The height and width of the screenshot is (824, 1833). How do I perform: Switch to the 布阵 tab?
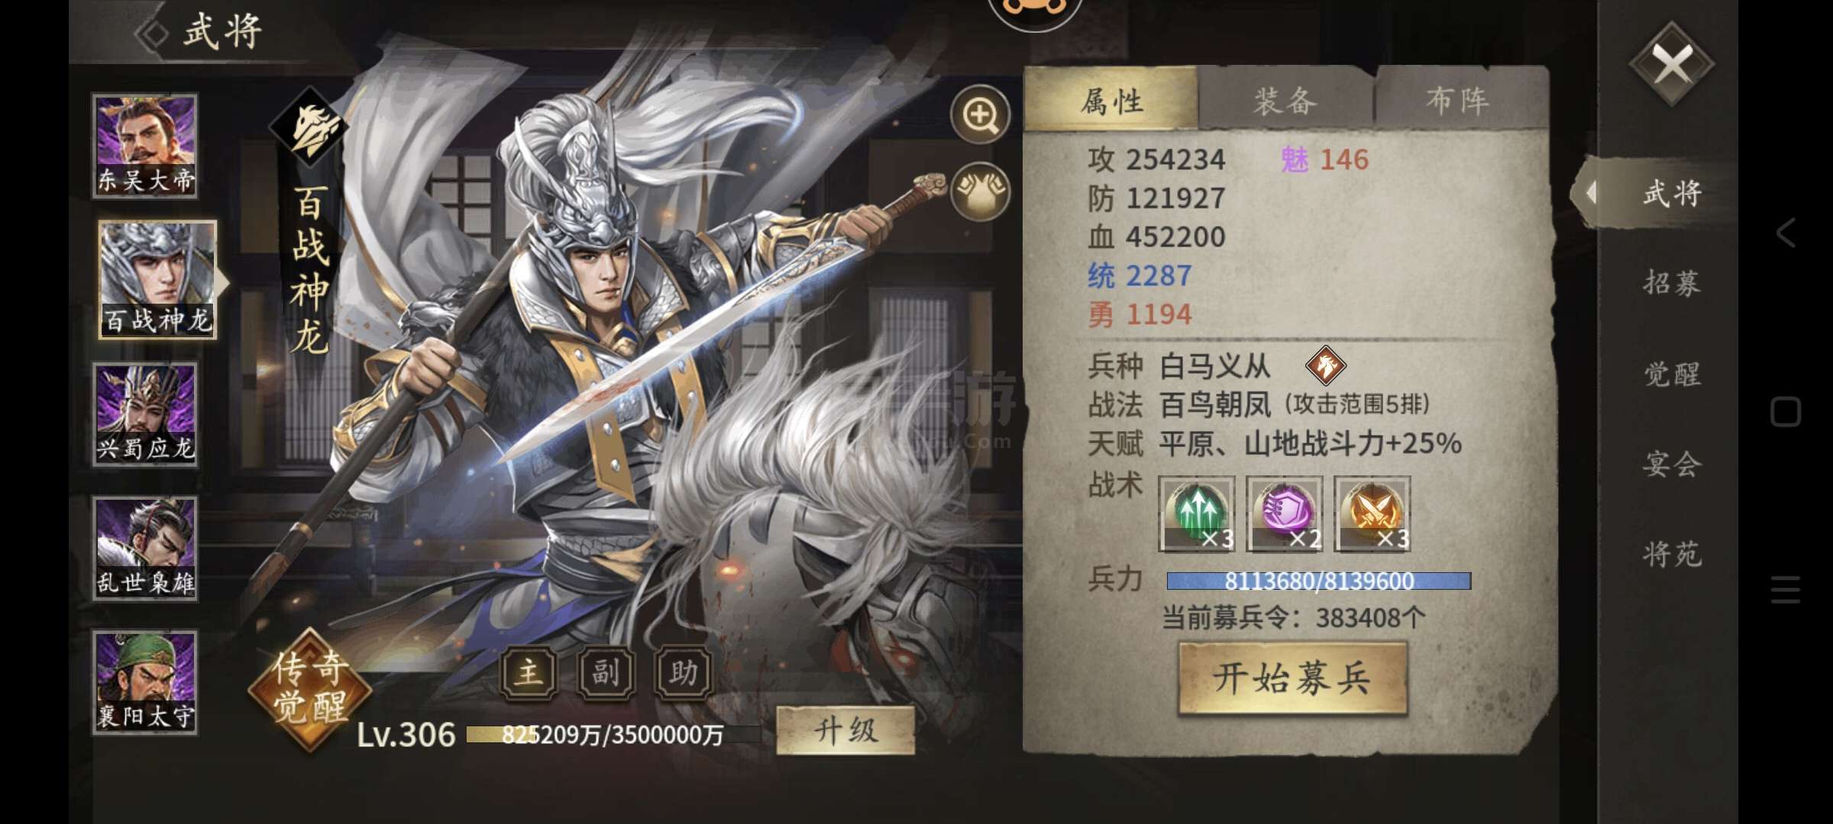point(1458,101)
